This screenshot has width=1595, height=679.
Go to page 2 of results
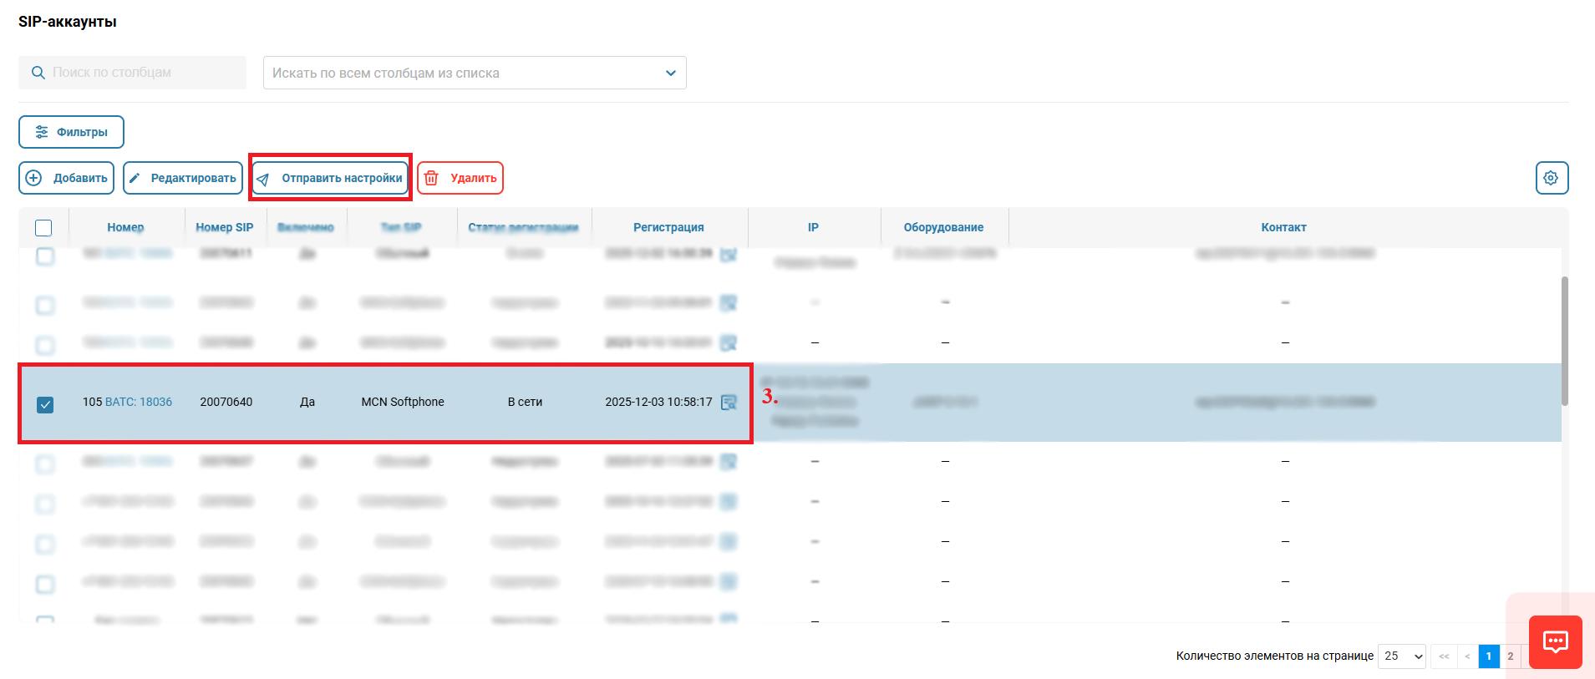1509,656
